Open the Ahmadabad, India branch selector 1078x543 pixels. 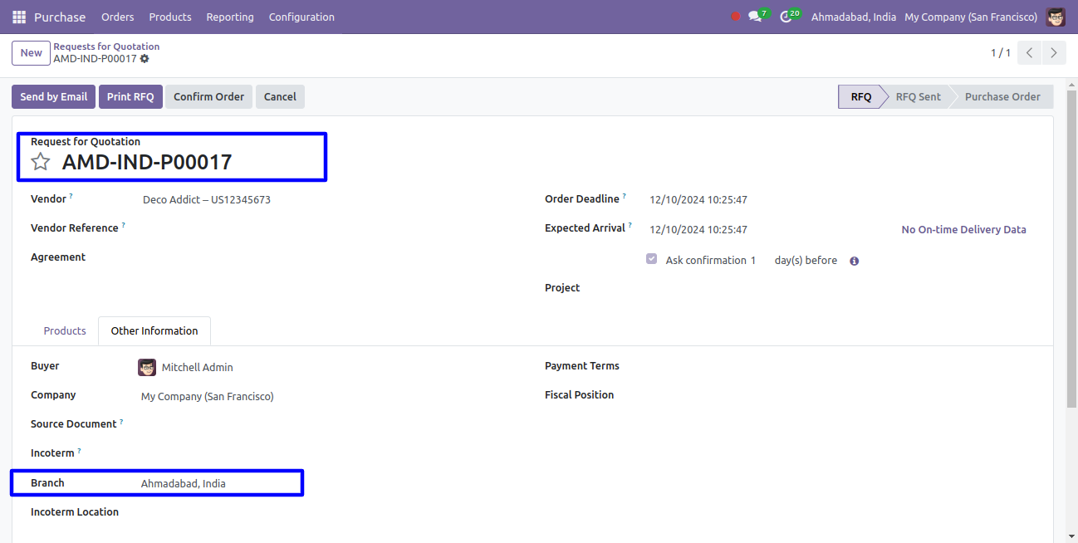coord(853,17)
